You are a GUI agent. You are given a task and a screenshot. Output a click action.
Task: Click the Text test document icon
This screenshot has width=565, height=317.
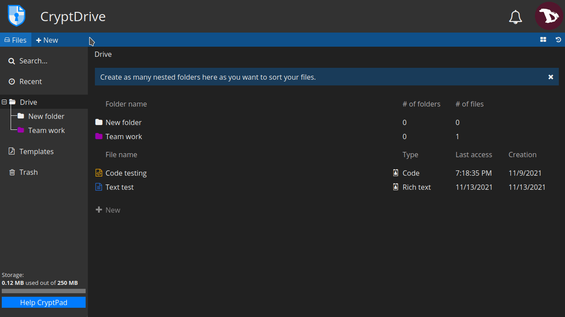click(x=99, y=187)
